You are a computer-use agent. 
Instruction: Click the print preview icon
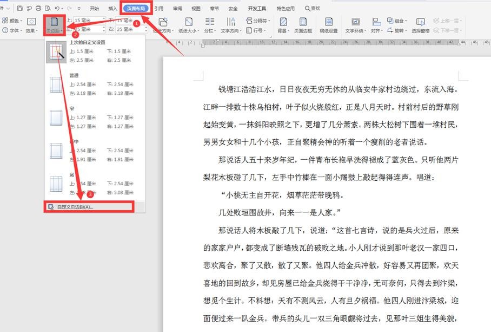(48, 9)
